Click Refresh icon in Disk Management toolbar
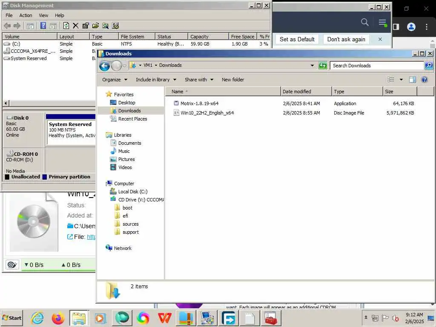Screen dimensions: 436x327 [x=66, y=26]
